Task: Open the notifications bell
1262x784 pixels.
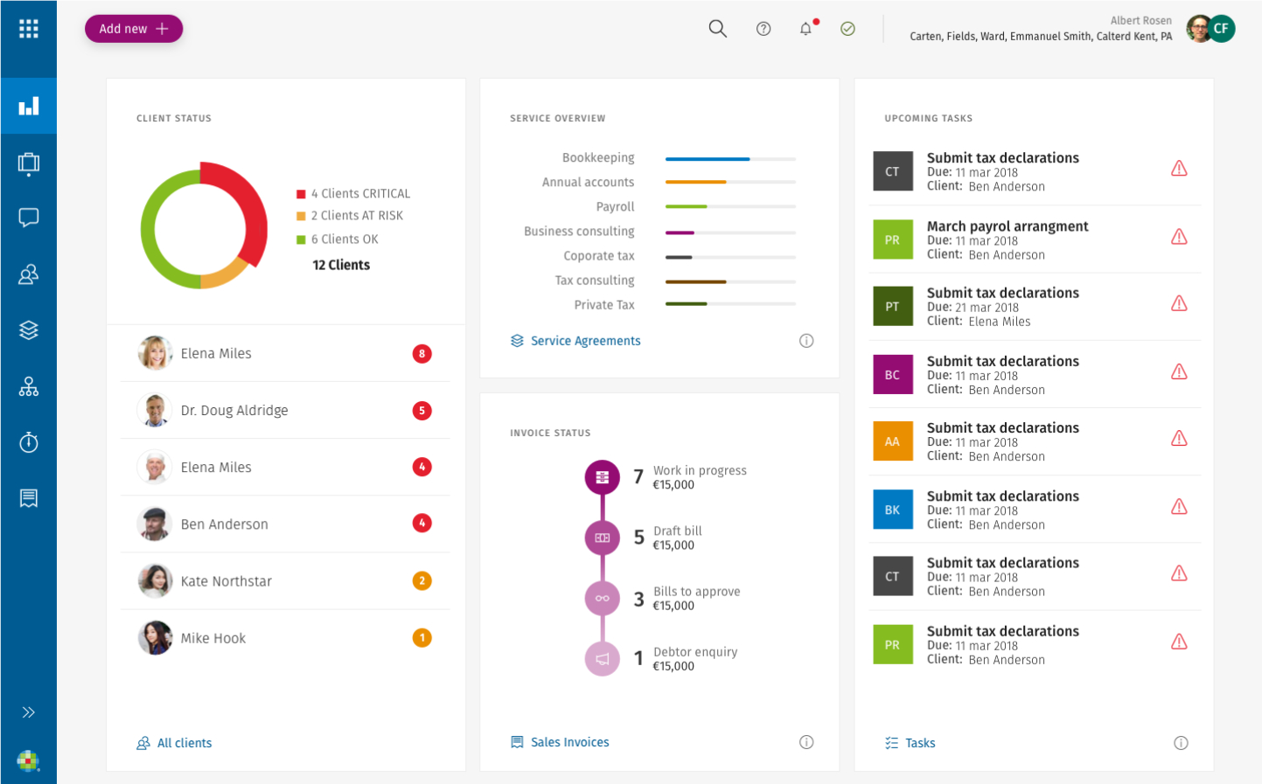Action: (x=805, y=29)
